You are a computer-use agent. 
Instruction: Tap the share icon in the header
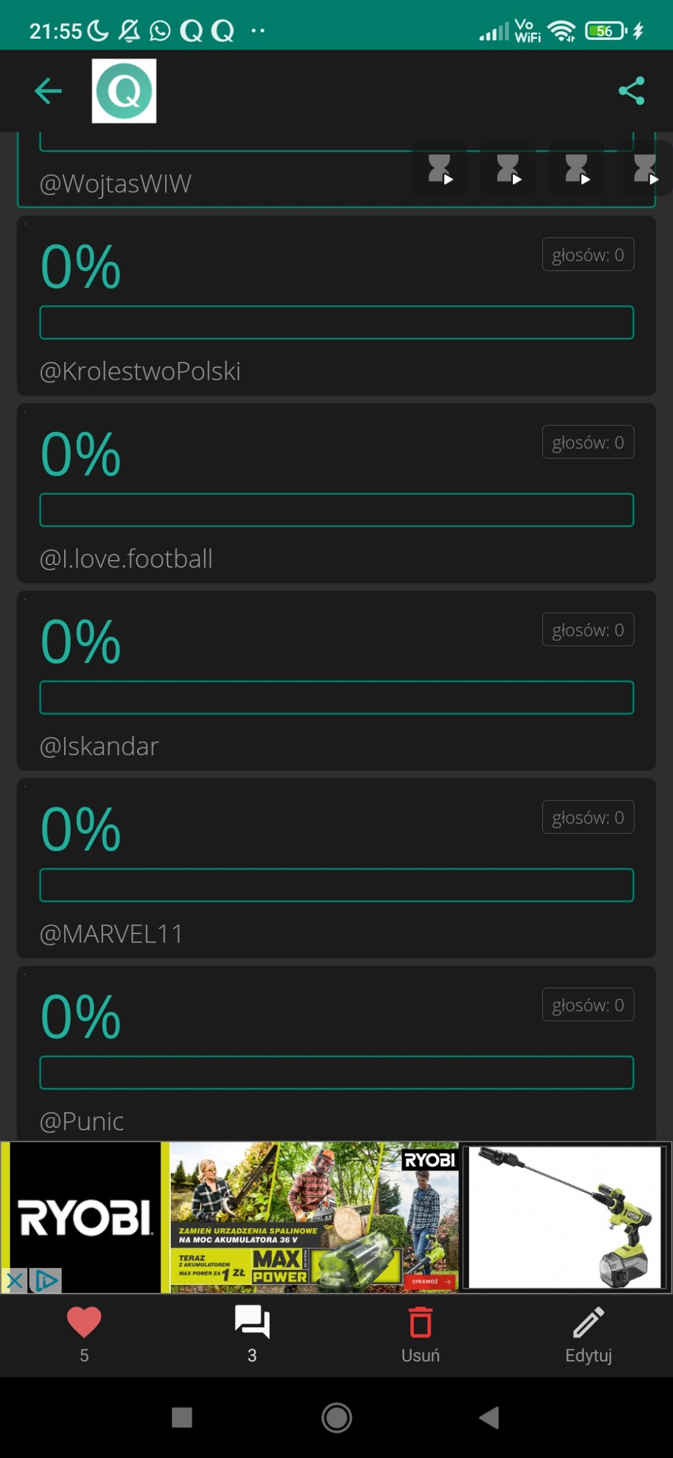click(631, 91)
